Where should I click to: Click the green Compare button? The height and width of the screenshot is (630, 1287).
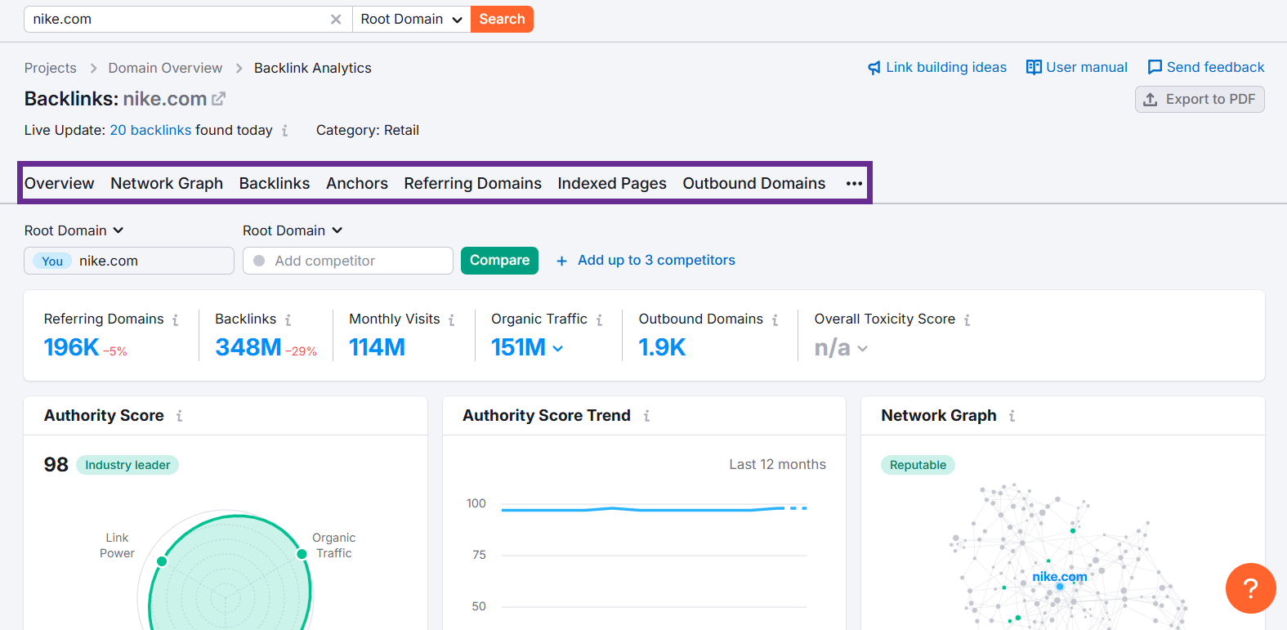(499, 261)
